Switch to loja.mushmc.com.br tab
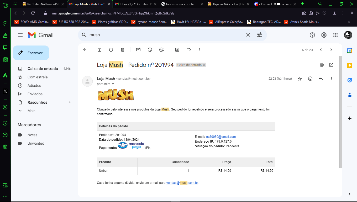The height and width of the screenshot is (202, 357). click(x=182, y=4)
